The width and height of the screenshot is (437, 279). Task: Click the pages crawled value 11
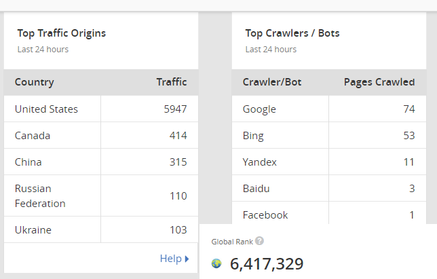409,162
